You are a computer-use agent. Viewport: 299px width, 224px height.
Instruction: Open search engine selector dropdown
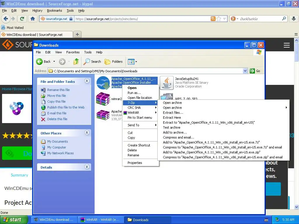(237, 19)
